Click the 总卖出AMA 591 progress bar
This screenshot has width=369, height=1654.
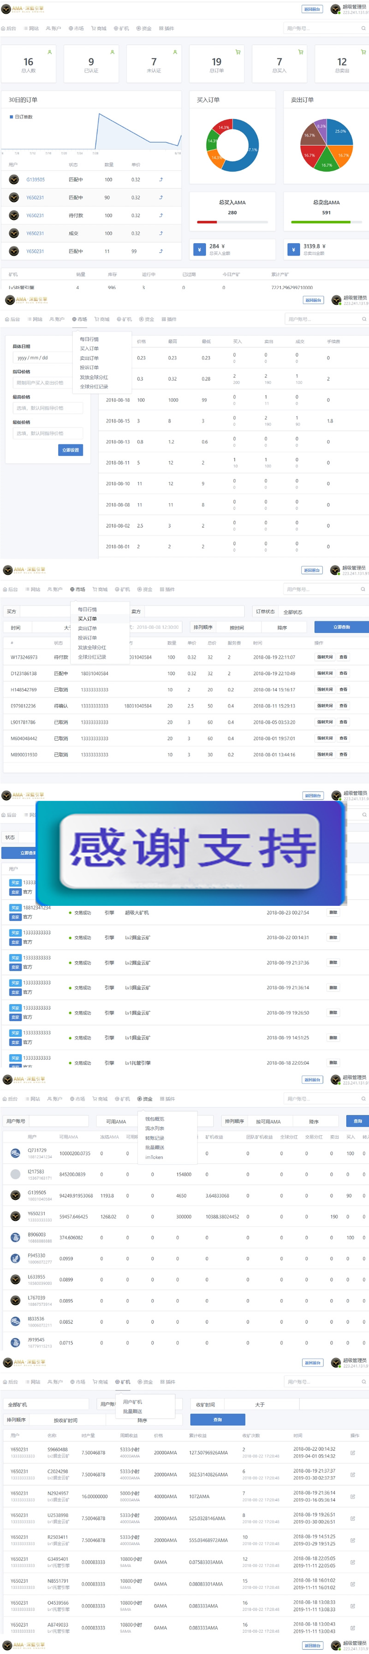tap(326, 221)
